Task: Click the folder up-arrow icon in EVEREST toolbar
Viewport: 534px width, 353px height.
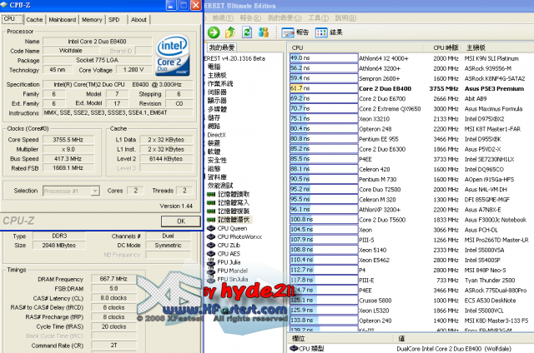Action: [x=230, y=32]
